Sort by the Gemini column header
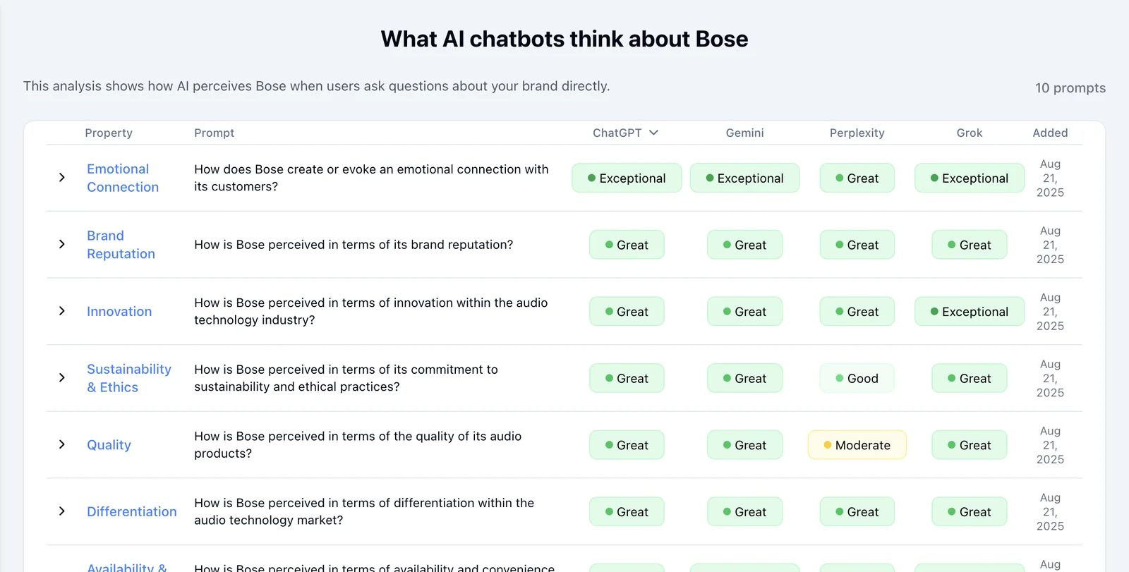1129x572 pixels. coord(744,133)
